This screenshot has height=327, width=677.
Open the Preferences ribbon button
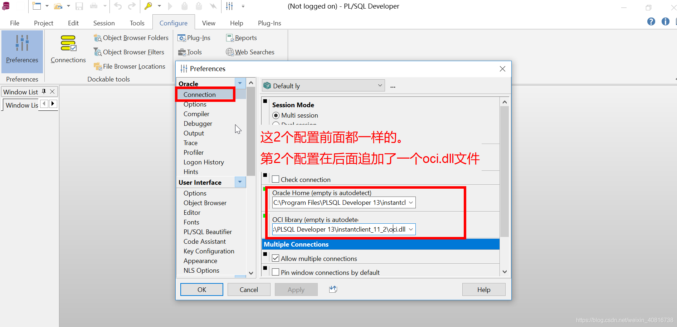pyautogui.click(x=22, y=51)
